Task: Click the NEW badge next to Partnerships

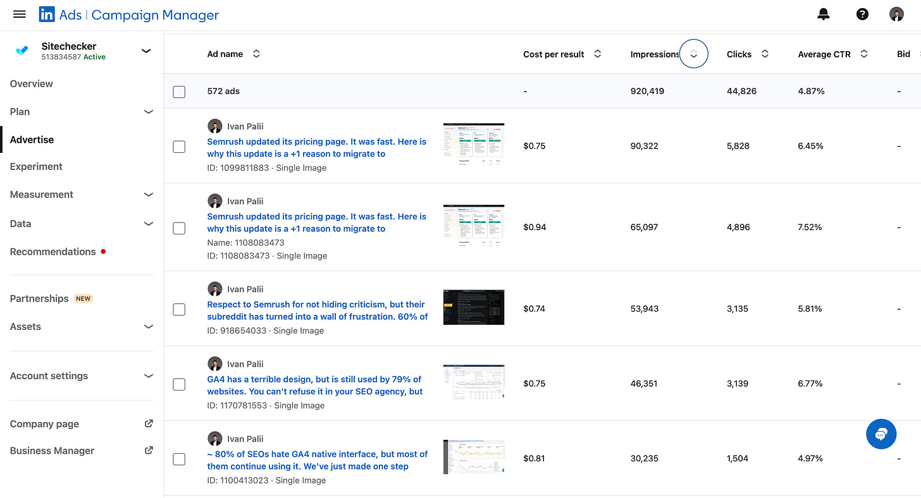Action: (83, 298)
